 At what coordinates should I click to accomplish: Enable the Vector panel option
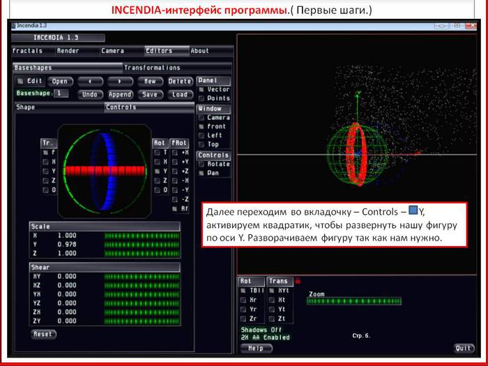coord(201,89)
